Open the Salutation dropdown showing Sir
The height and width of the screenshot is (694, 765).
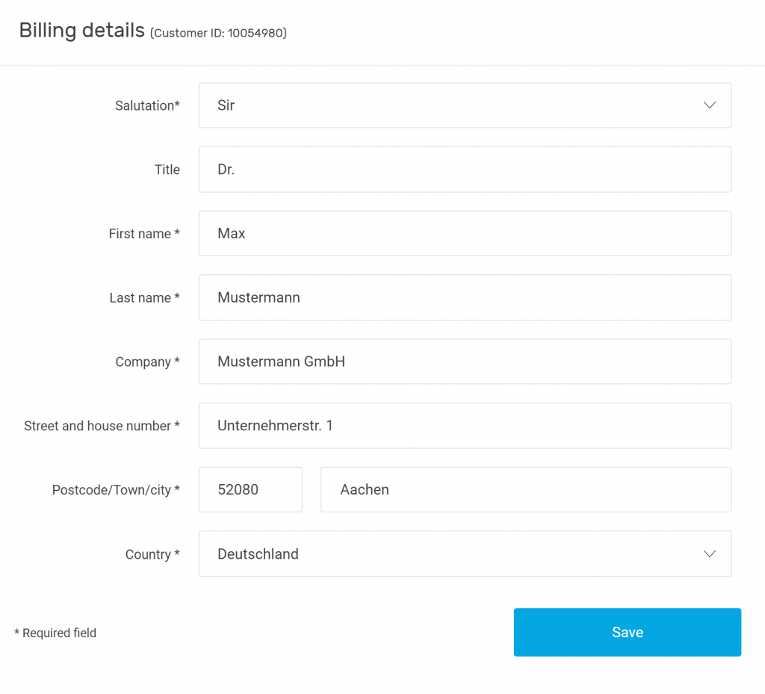tap(465, 105)
